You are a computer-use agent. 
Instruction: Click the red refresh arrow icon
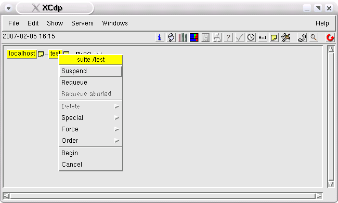(330, 37)
